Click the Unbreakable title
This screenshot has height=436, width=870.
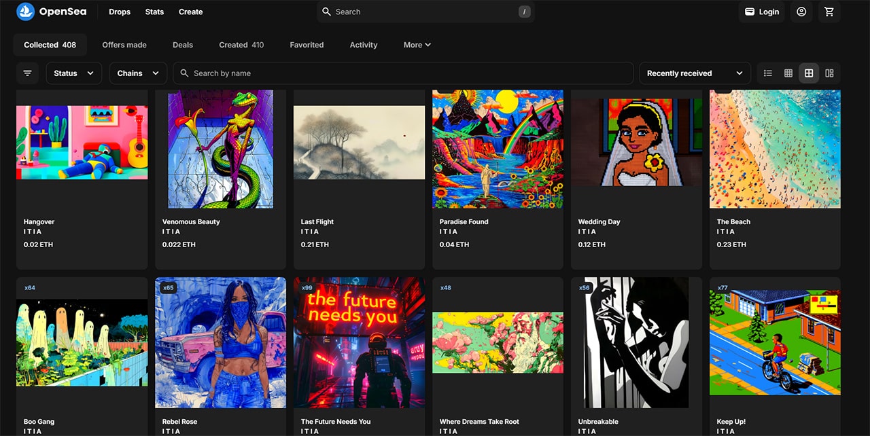(598, 422)
